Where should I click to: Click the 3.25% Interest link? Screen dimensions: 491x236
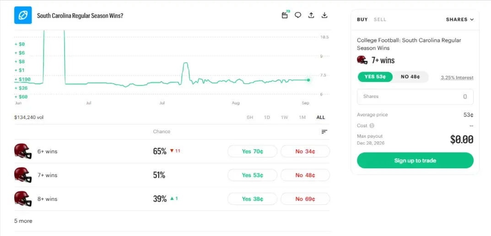[x=457, y=78]
